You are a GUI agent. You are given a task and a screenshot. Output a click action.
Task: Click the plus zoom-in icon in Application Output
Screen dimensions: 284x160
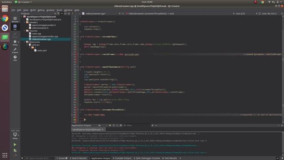pyautogui.click(x=153, y=125)
